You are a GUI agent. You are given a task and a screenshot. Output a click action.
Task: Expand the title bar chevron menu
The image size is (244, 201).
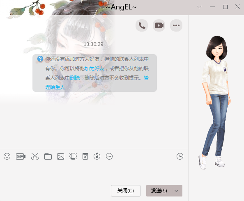click(x=199, y=7)
